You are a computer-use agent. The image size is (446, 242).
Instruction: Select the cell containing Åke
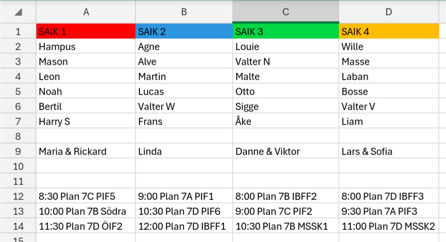coord(285,121)
